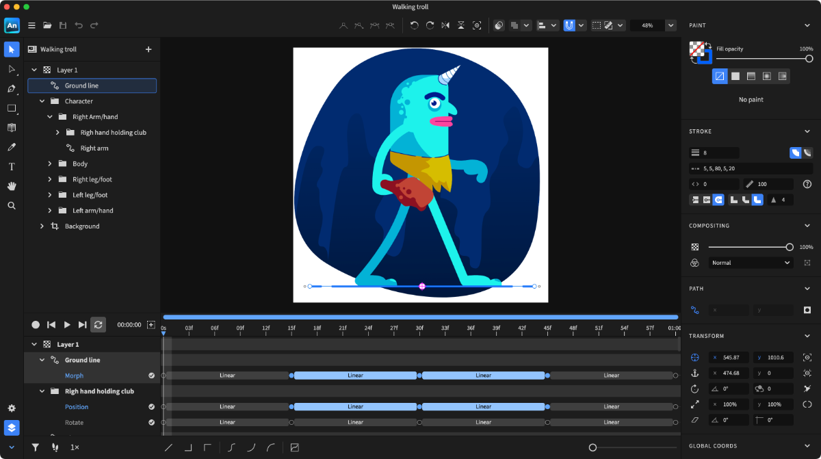Screen dimensions: 821x459
Task: Select the solid color fill type
Action: (x=735, y=76)
